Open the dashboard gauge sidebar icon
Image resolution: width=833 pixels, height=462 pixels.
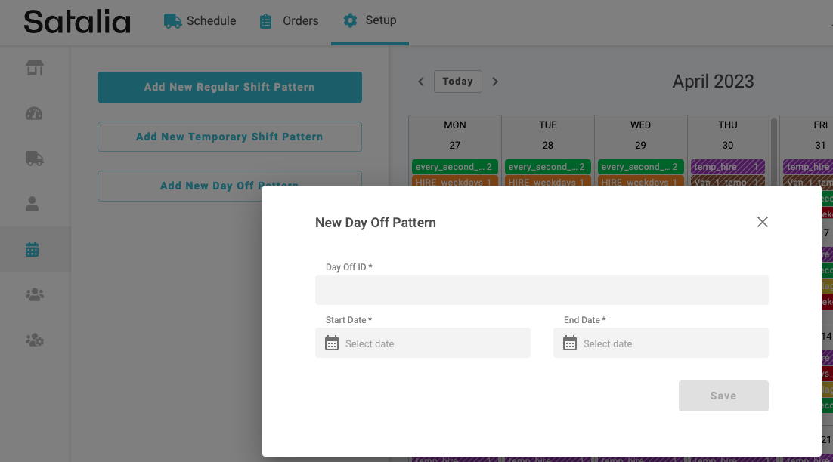tap(35, 114)
